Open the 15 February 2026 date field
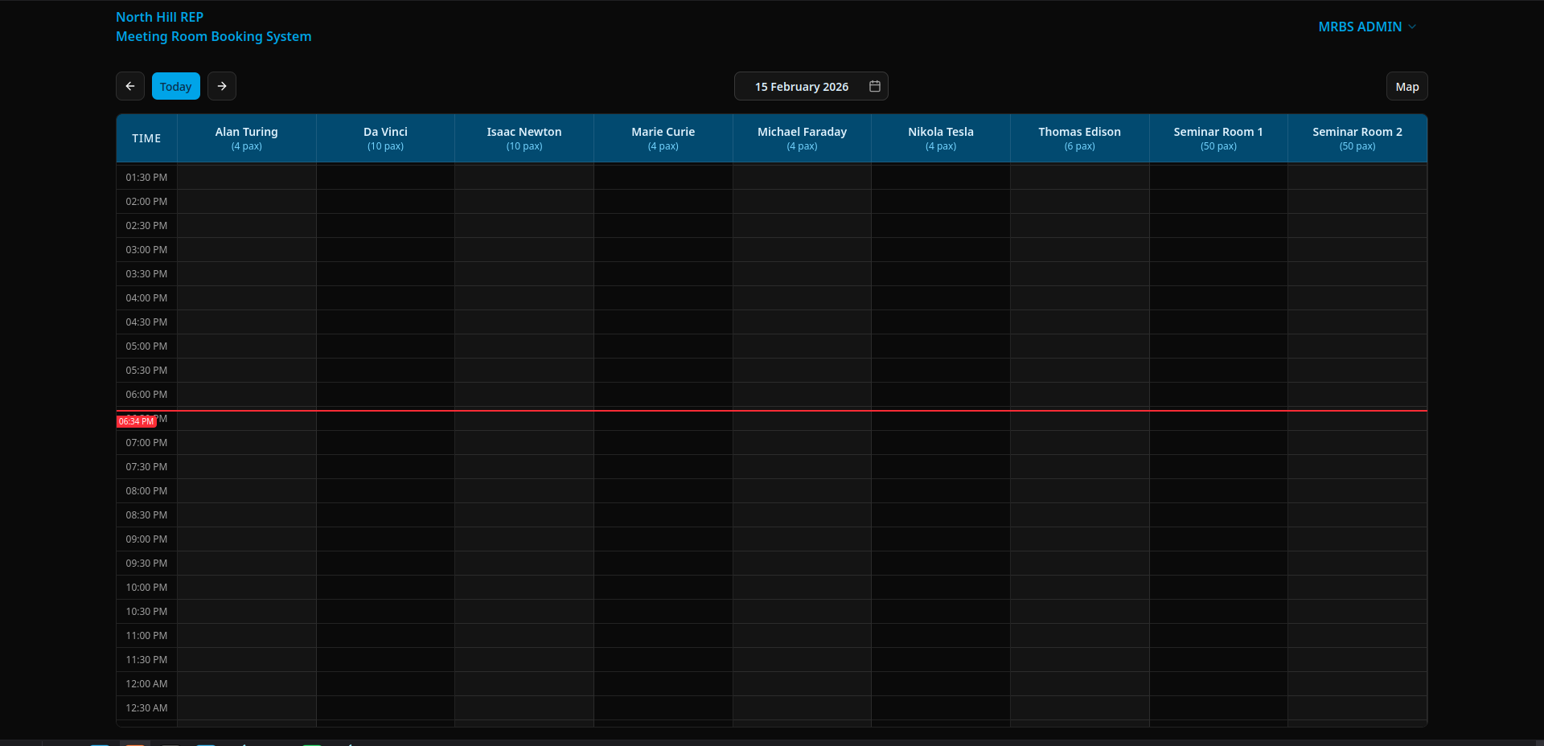Screen dimensions: 1544x746 [x=801, y=86]
